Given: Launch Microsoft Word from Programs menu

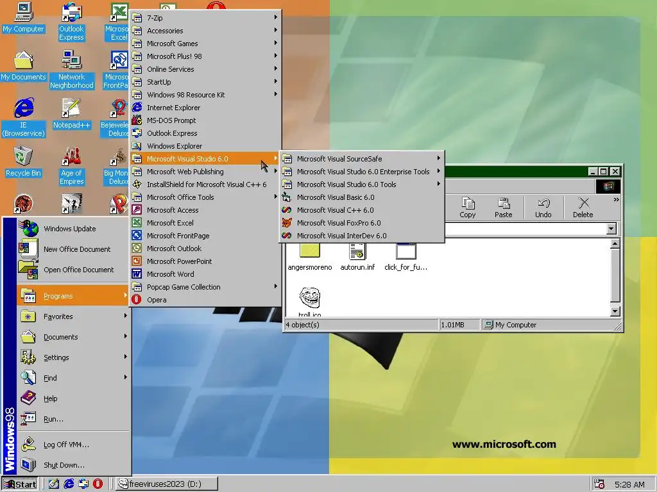Looking at the screenshot, I should (x=205, y=274).
